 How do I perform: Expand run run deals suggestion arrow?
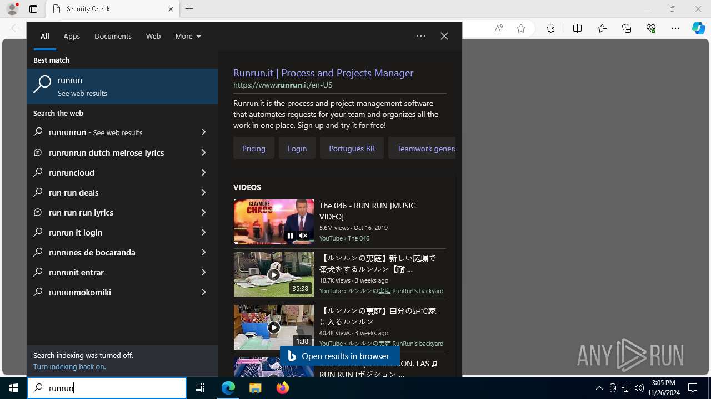pos(203,192)
